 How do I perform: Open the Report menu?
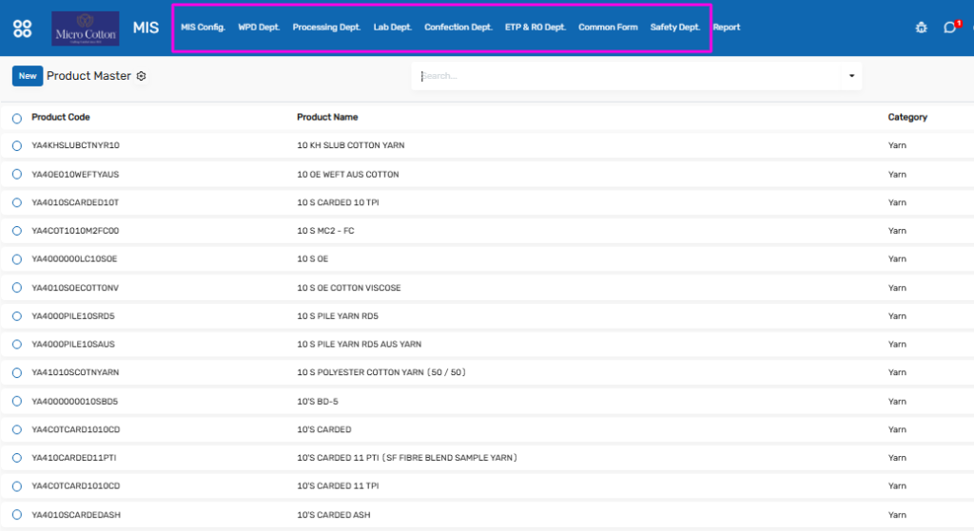[x=726, y=28]
